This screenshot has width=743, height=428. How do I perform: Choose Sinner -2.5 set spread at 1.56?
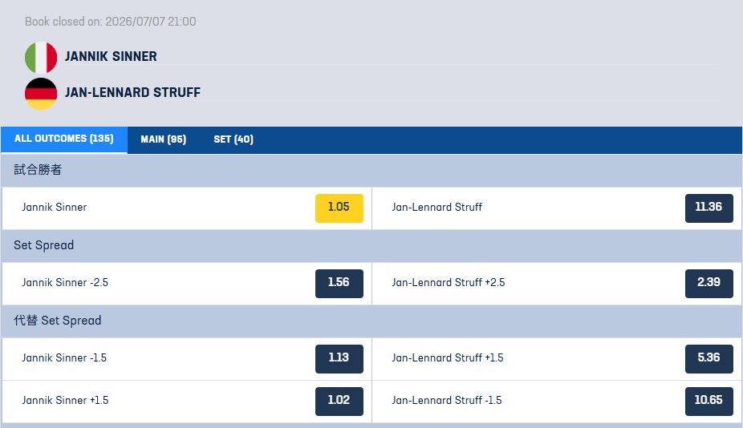pyautogui.click(x=339, y=283)
